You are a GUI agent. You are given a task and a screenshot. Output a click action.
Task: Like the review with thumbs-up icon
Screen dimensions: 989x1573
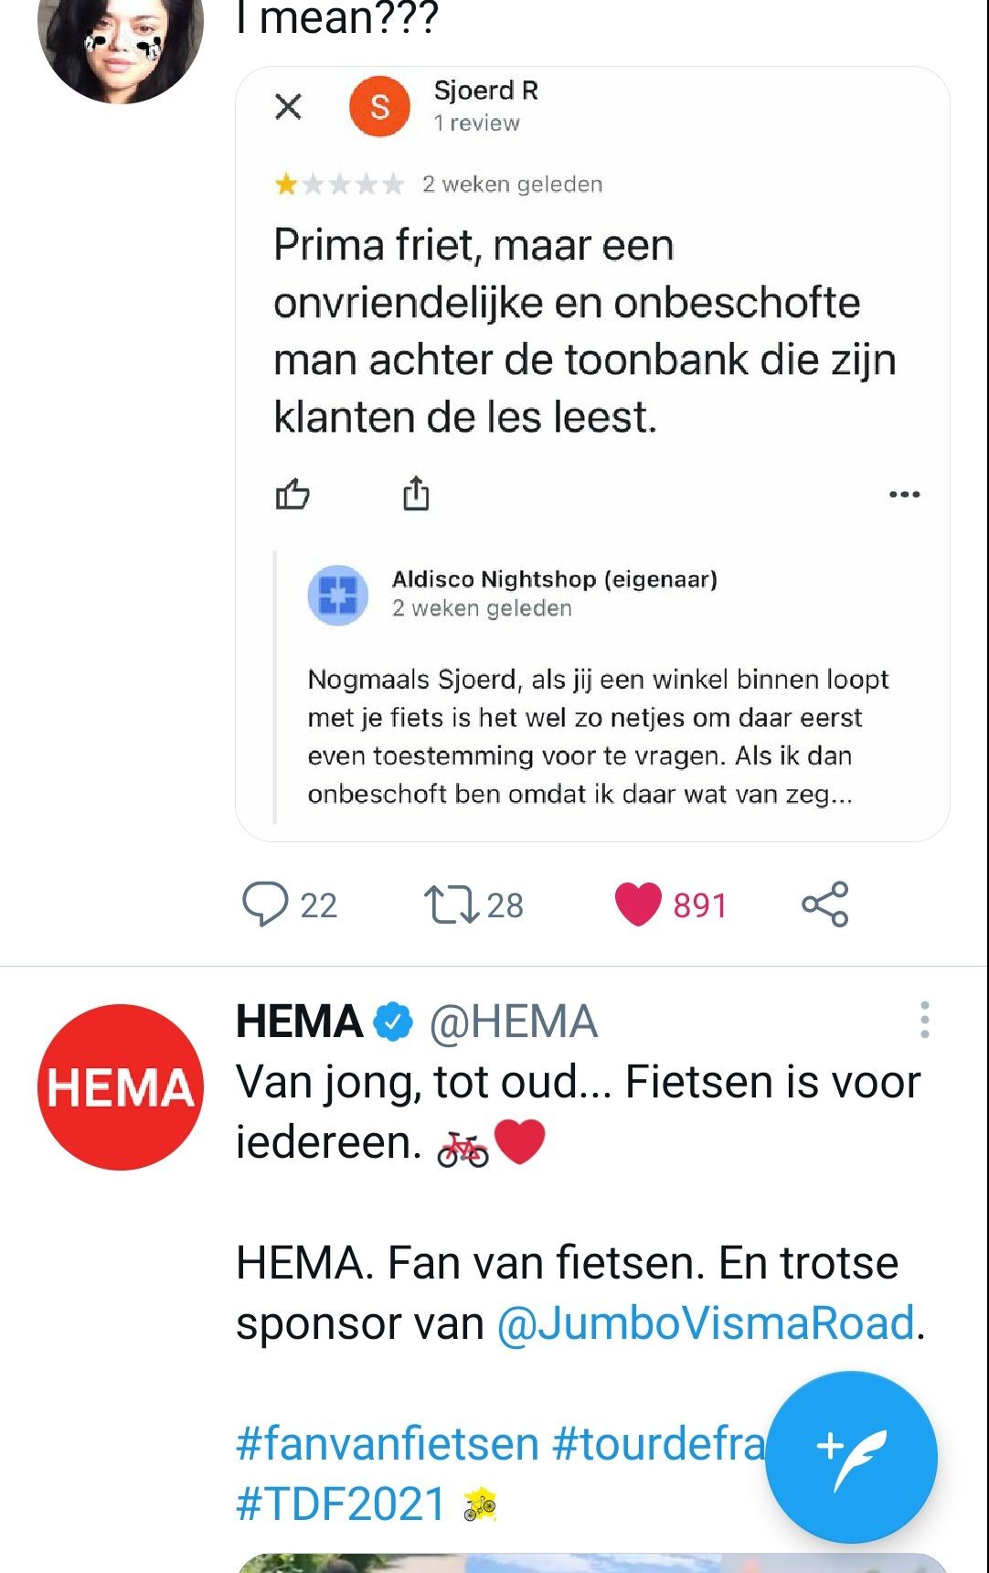(292, 494)
